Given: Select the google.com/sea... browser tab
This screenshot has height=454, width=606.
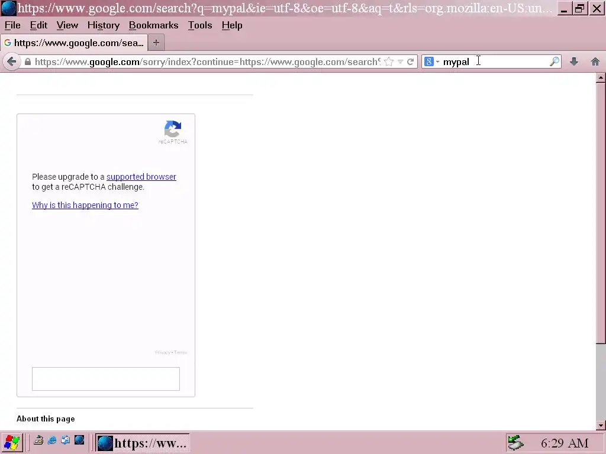Looking at the screenshot, I should (x=74, y=43).
